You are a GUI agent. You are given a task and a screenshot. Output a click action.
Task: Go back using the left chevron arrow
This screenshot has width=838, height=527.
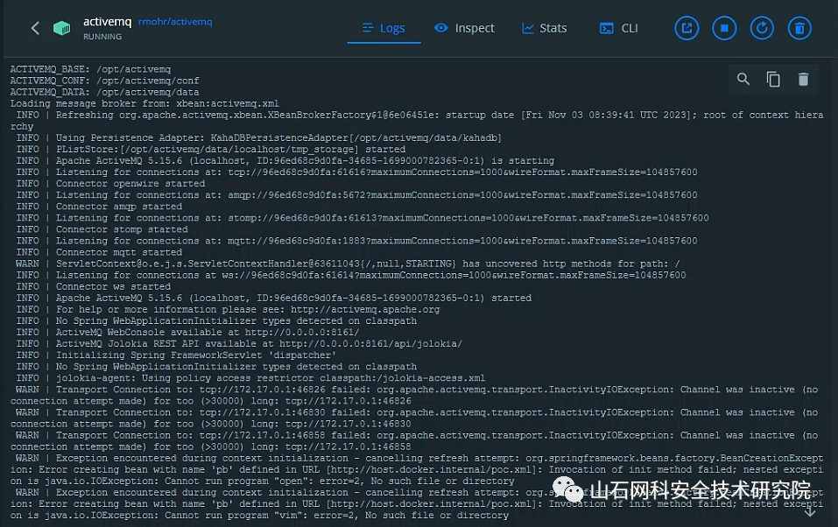[35, 28]
